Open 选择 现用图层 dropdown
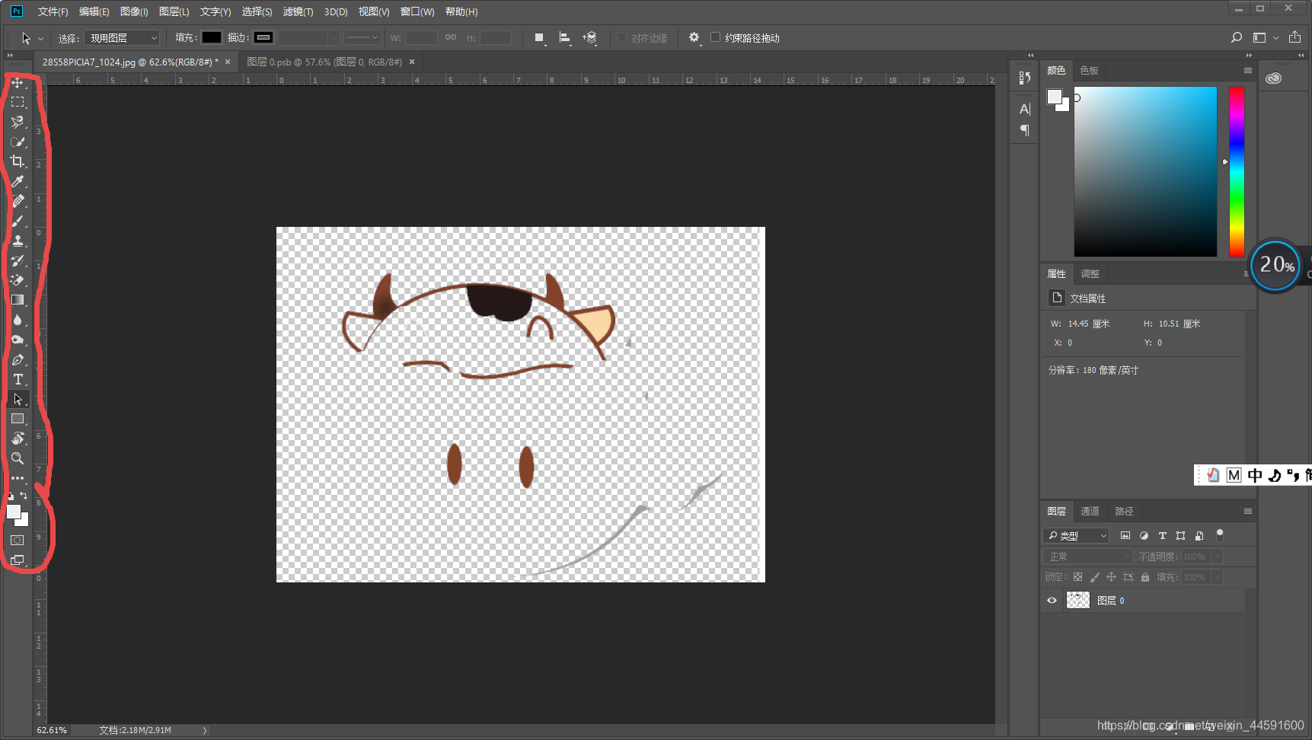Screen dimensions: 1312x740 122,37
